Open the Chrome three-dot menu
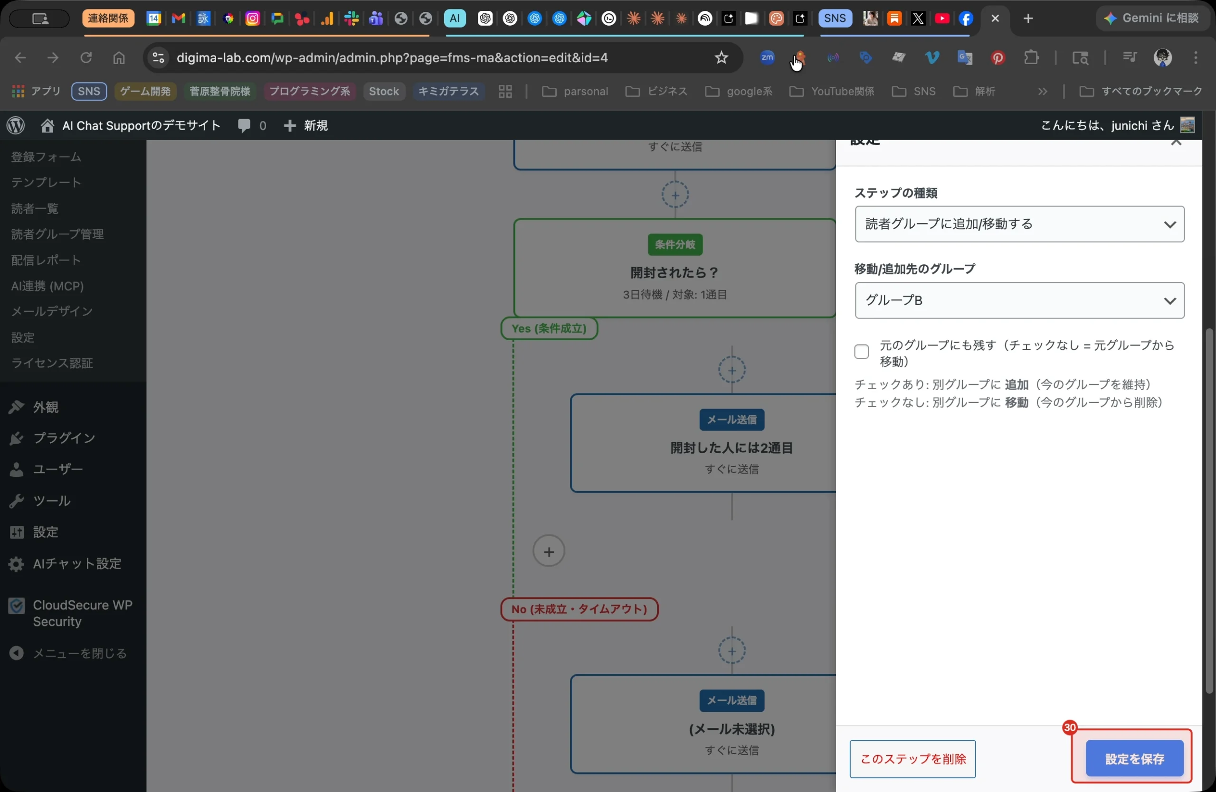Screen dimensions: 1216x792 click(x=1196, y=58)
